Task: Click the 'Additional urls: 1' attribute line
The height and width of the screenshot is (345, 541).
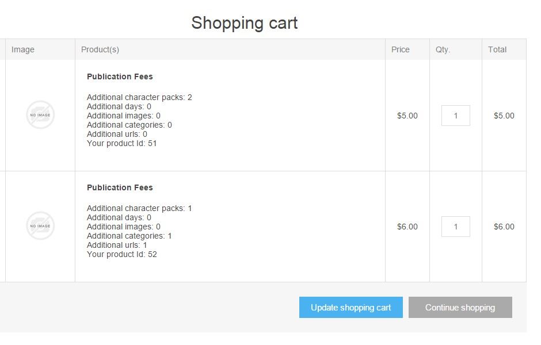Action: pyautogui.click(x=117, y=245)
